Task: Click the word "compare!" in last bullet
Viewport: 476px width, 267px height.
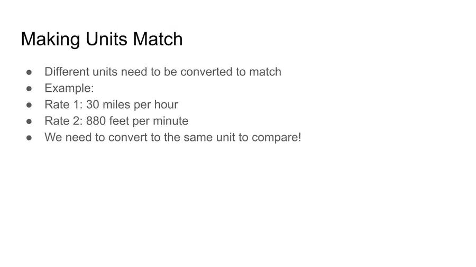Action: click(276, 137)
